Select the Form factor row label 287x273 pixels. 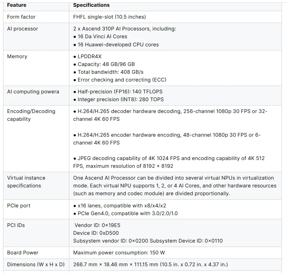pyautogui.click(x=21, y=17)
